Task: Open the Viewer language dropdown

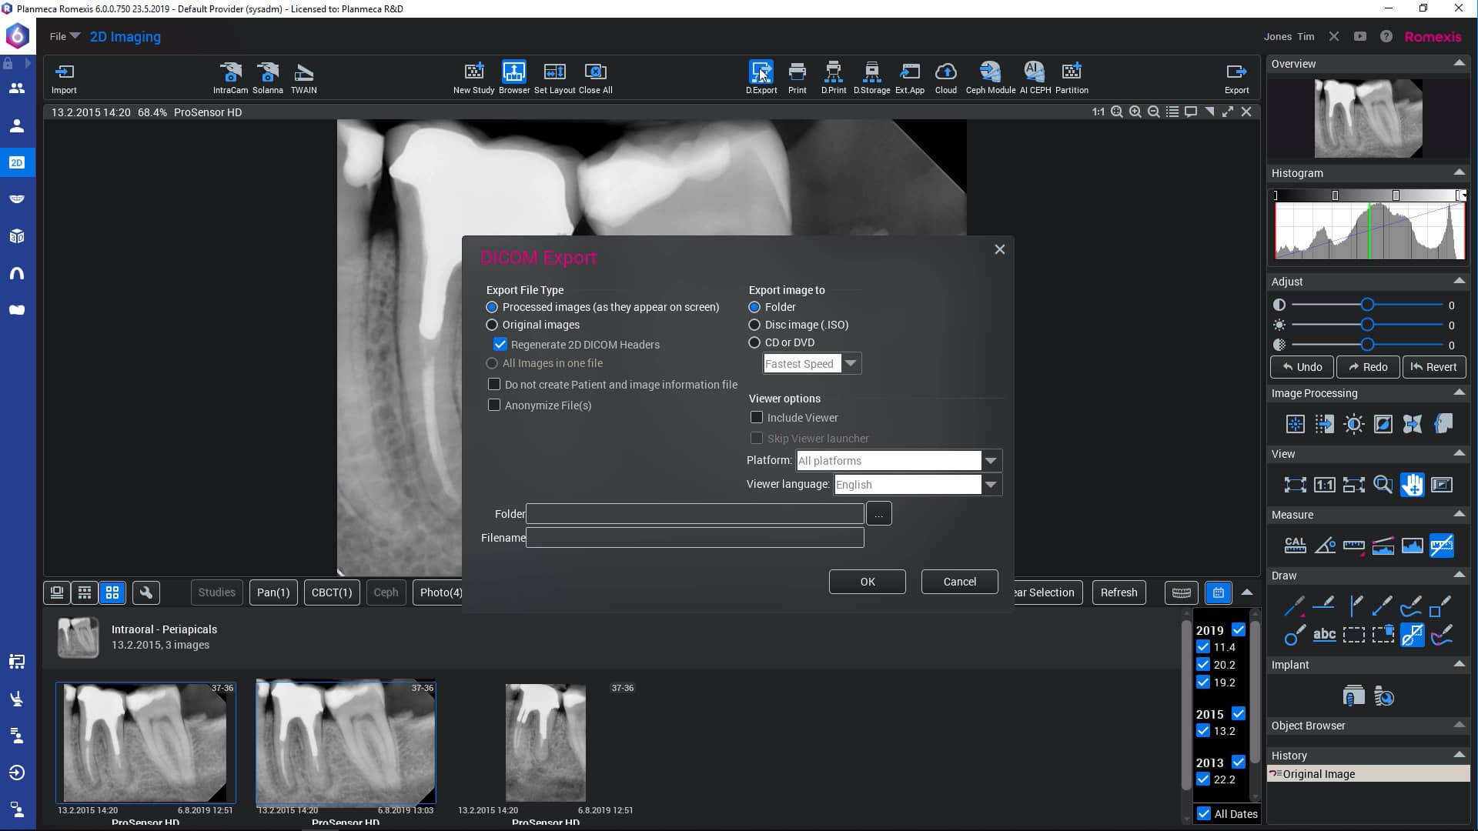Action: (x=990, y=484)
